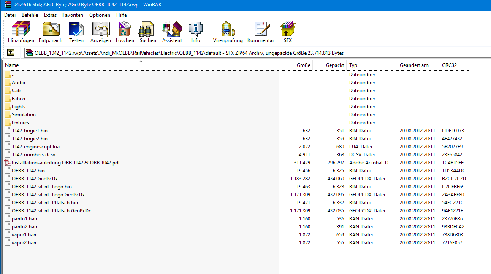Screen dimensions: 491x274
Task: Click CRC32 value CDE16073
Action: 453,131
